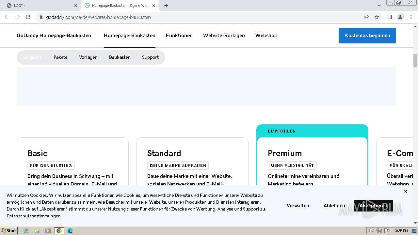Viewport: 418px width, 235px height.
Task: Click the system clock showing 3:25 PM
Action: (401, 231)
